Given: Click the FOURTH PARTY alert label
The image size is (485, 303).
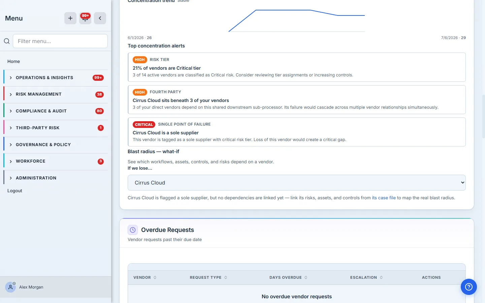Looking at the screenshot, I should point(165,92).
